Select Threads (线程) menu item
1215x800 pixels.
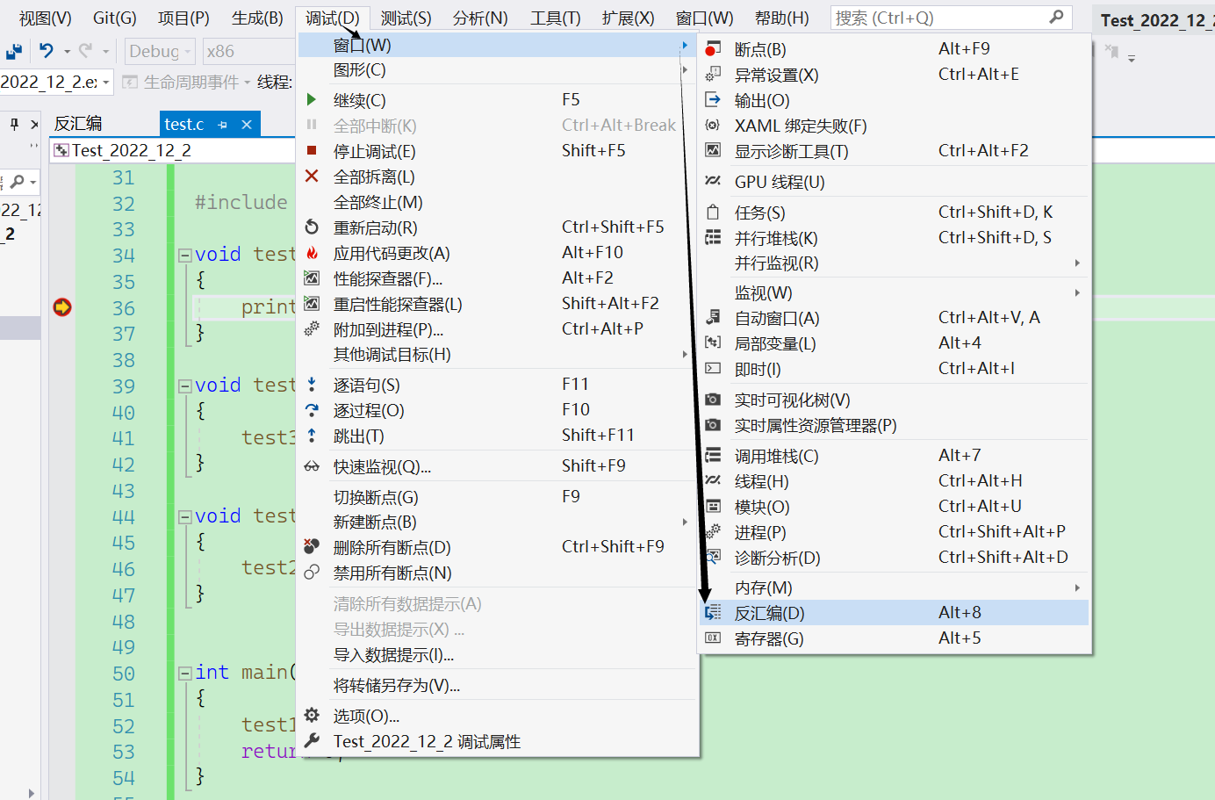tap(894, 481)
